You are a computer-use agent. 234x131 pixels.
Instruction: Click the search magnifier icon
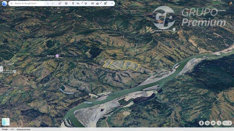click(12, 3)
